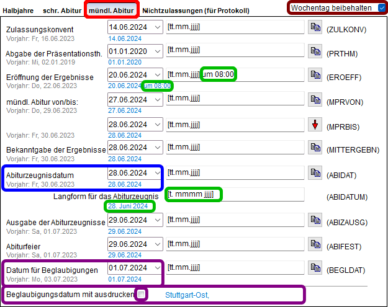The image size is (388, 307).
Task: Switch to Halbjahre tab
Action: [18, 11]
